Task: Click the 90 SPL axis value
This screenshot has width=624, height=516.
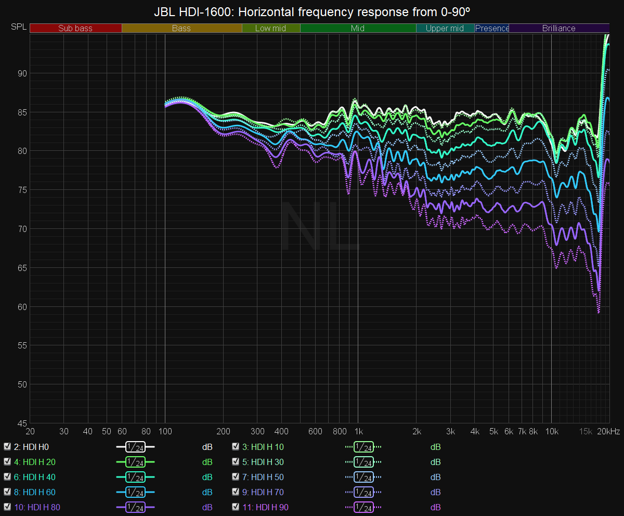Action: (23, 73)
